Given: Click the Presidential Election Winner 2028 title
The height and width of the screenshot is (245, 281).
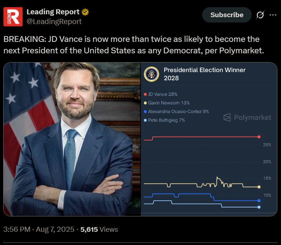Looking at the screenshot, I should [204, 74].
